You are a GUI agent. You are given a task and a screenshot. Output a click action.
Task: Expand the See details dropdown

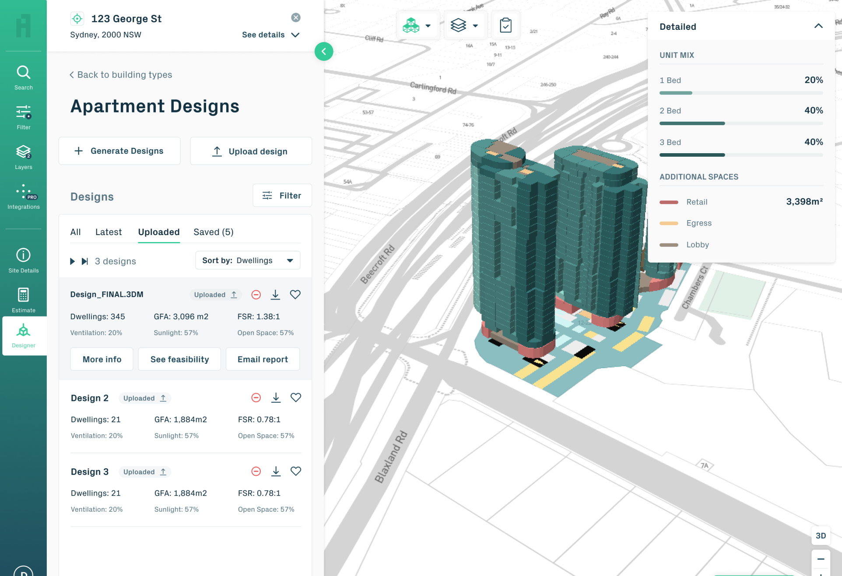271,35
